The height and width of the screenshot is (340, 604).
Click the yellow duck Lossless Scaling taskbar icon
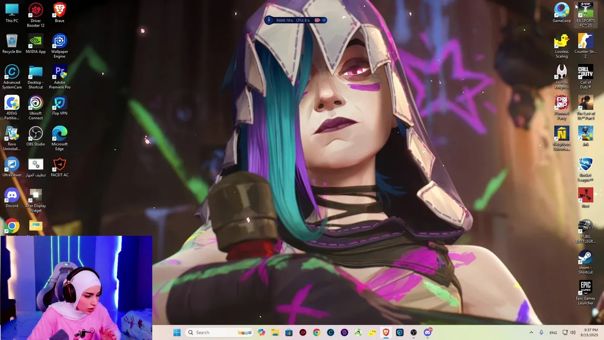[372, 332]
